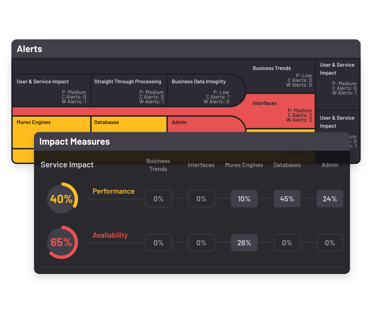Click the Performance row label
The height and width of the screenshot is (320, 372).
coord(113,191)
